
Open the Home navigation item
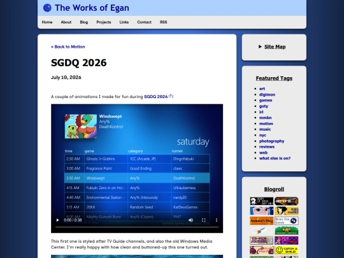pos(47,22)
